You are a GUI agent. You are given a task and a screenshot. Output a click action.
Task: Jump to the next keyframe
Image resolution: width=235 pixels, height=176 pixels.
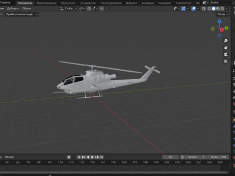tap(97, 157)
